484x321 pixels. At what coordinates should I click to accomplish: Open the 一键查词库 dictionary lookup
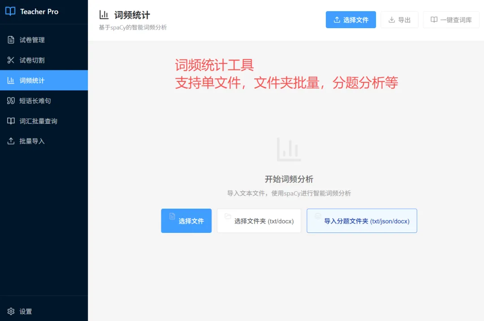tap(451, 20)
